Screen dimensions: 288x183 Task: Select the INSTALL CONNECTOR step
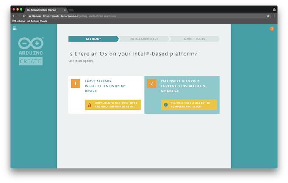point(144,39)
